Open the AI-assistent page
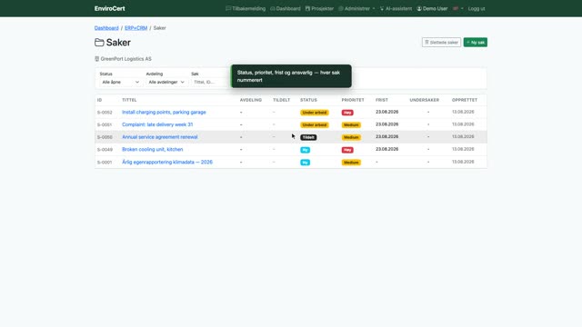582x327 pixels. (x=396, y=8)
